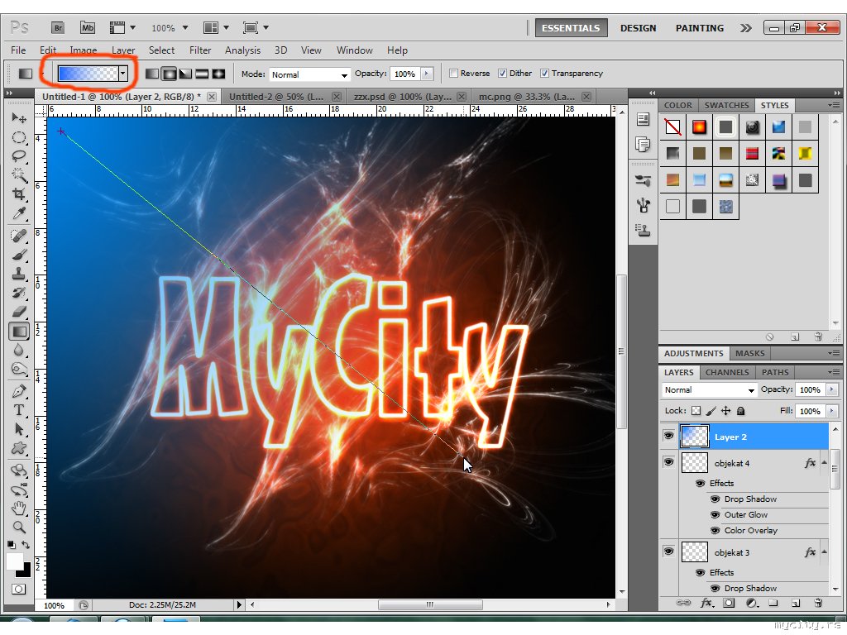The height and width of the screenshot is (635, 847).
Task: Collapse the objekat 4 layer effects
Action: click(824, 464)
